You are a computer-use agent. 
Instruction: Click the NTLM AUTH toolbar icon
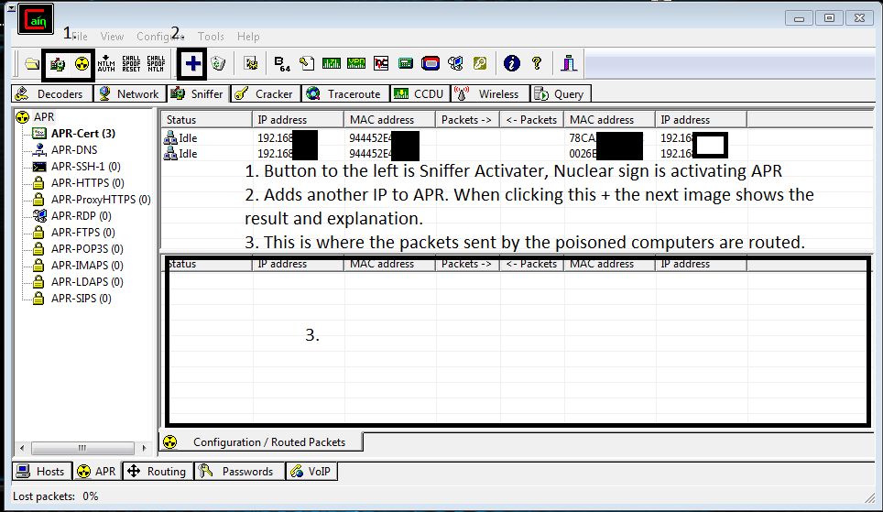tap(106, 63)
